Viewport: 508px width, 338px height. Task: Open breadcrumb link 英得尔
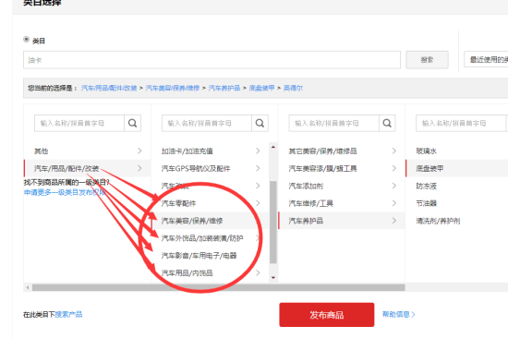293,88
